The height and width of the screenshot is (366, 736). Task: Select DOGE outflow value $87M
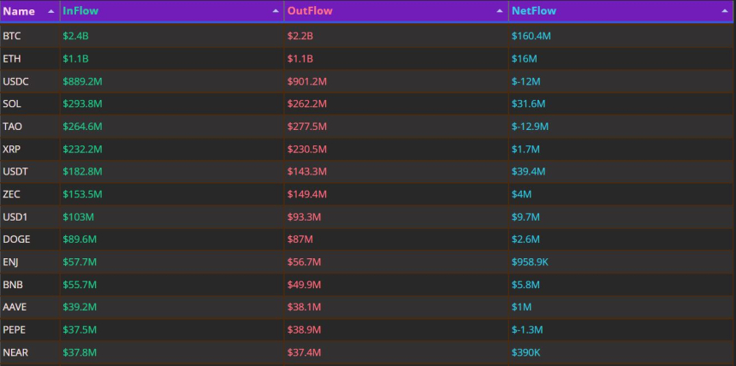(300, 239)
